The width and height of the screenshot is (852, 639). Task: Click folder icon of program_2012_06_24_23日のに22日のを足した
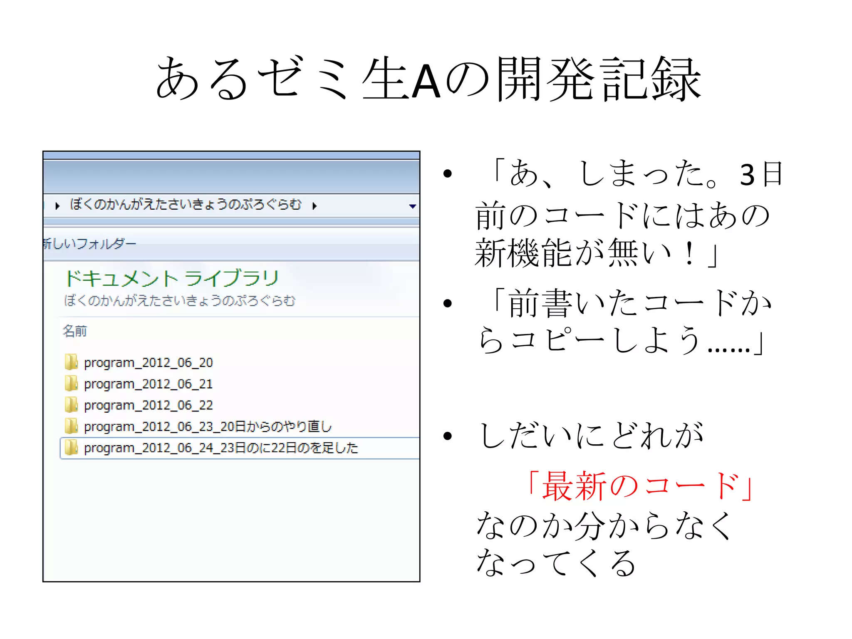click(x=71, y=448)
